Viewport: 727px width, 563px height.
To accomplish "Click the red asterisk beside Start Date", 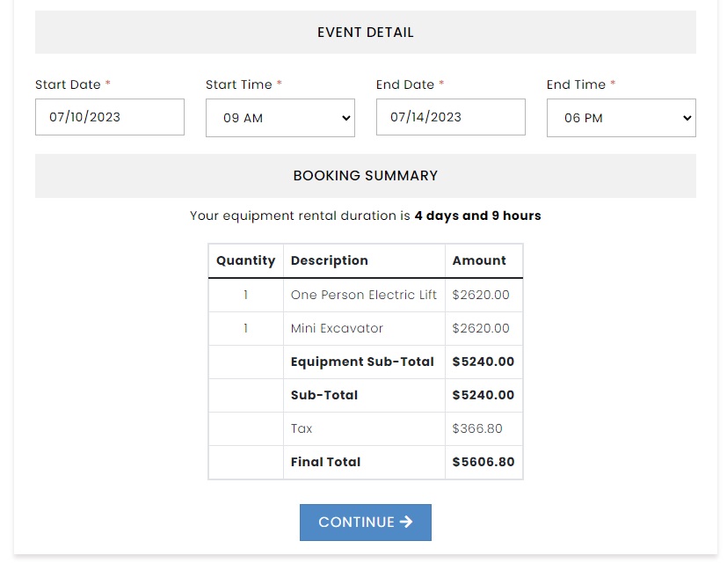I will point(106,84).
